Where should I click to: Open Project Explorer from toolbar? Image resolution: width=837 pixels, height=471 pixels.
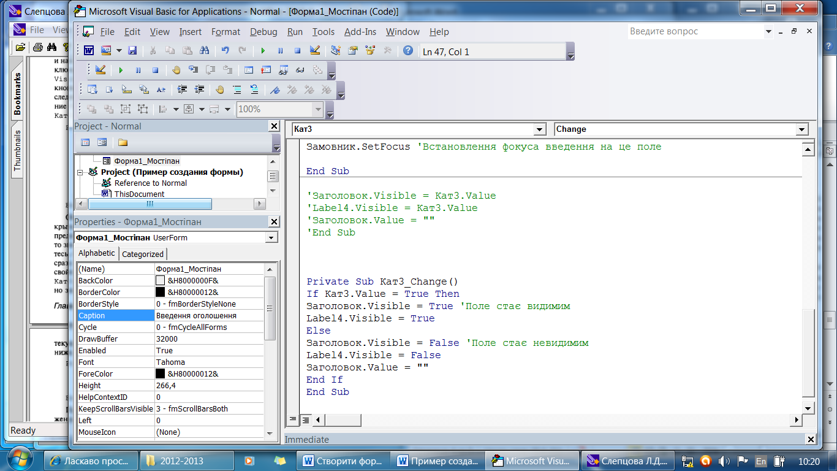tap(335, 50)
